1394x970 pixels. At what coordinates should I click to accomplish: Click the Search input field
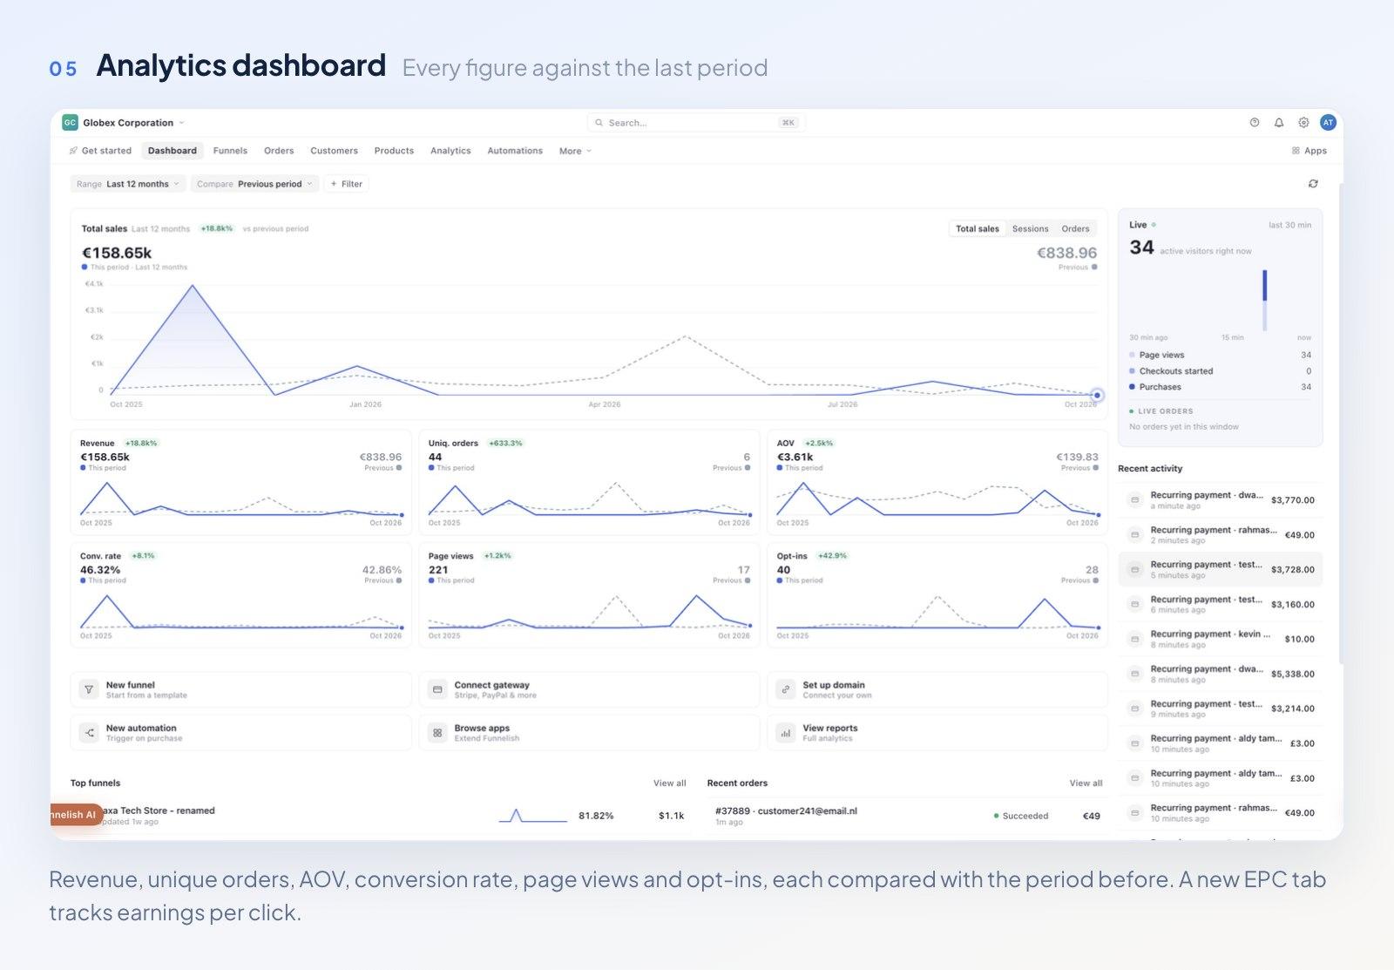coord(696,123)
